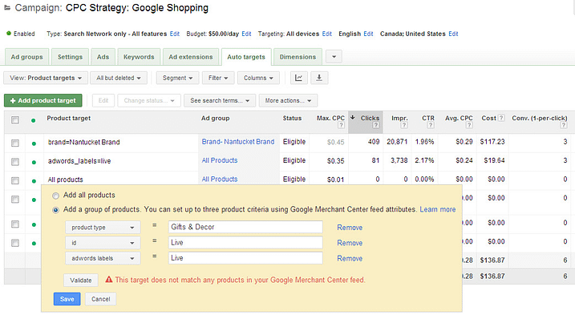This screenshot has width=575, height=315.
Task: Expand the extra tabs arrow dropdown
Action: pyautogui.click(x=334, y=57)
